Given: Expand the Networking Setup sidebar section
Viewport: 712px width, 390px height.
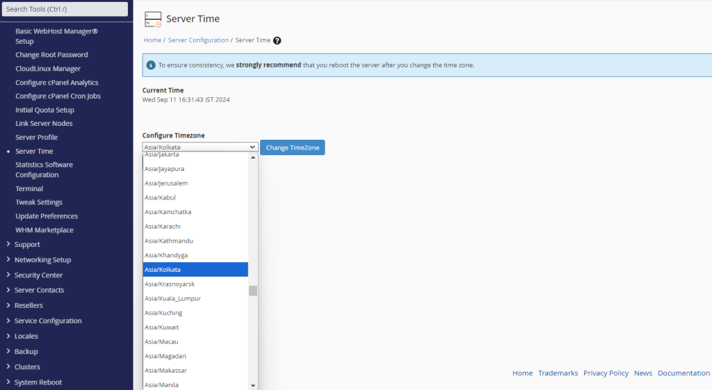Looking at the screenshot, I should tap(42, 260).
